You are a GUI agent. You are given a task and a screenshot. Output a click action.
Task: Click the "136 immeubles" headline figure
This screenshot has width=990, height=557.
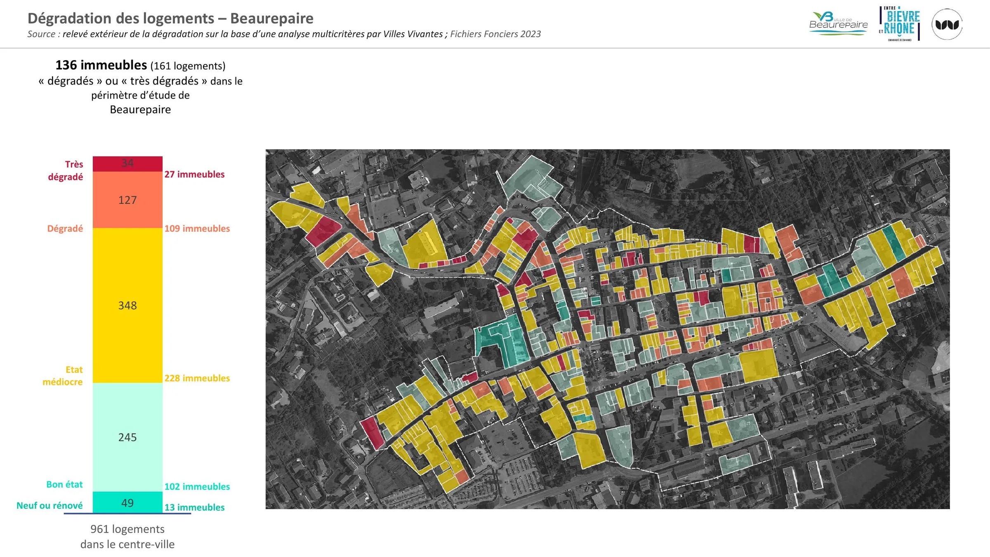101,65
